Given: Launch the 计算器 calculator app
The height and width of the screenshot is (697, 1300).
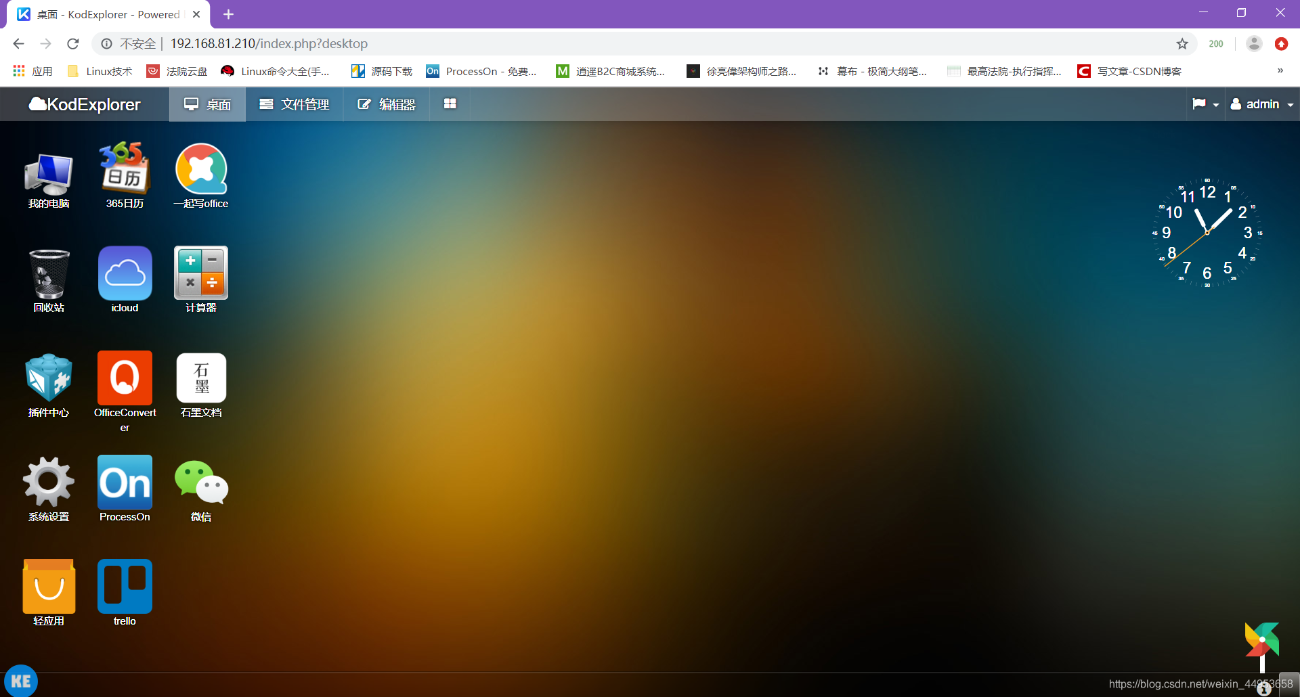Looking at the screenshot, I should 201,280.
